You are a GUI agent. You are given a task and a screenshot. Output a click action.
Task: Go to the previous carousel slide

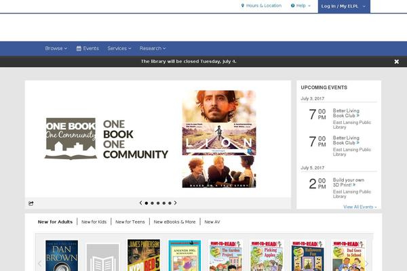click(140, 203)
